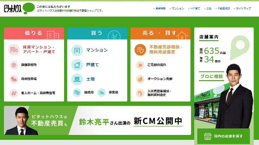The width and height of the screenshot is (259, 145).
Task: Open 賃貸情報 in top navigation
Action: click(x=160, y=8)
